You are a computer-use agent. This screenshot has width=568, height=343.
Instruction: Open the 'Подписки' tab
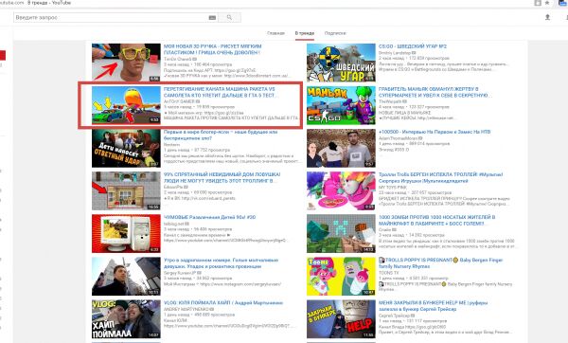[x=335, y=33]
